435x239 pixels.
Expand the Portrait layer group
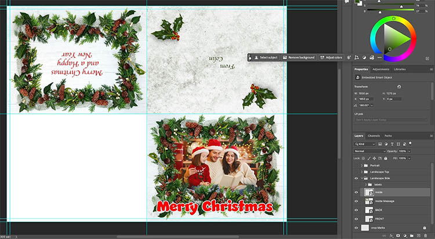tap(362, 165)
